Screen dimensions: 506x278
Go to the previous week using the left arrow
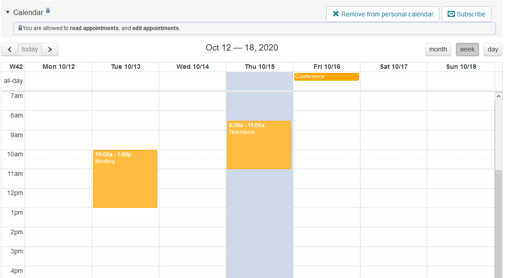click(10, 49)
